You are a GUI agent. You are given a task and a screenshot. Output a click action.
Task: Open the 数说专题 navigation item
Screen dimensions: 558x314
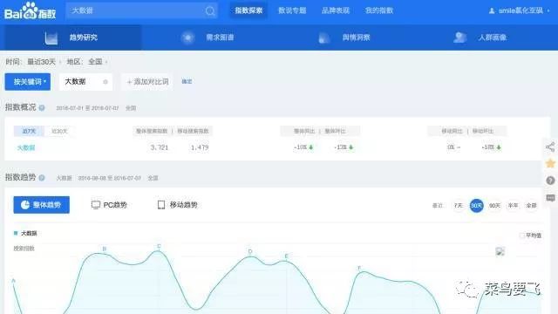click(292, 10)
